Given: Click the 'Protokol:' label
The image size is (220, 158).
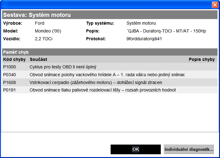Looking at the screenshot, I should pos(96,39).
